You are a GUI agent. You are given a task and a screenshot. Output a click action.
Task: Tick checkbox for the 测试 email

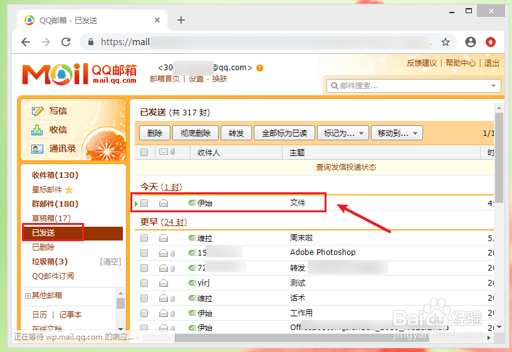tap(144, 283)
